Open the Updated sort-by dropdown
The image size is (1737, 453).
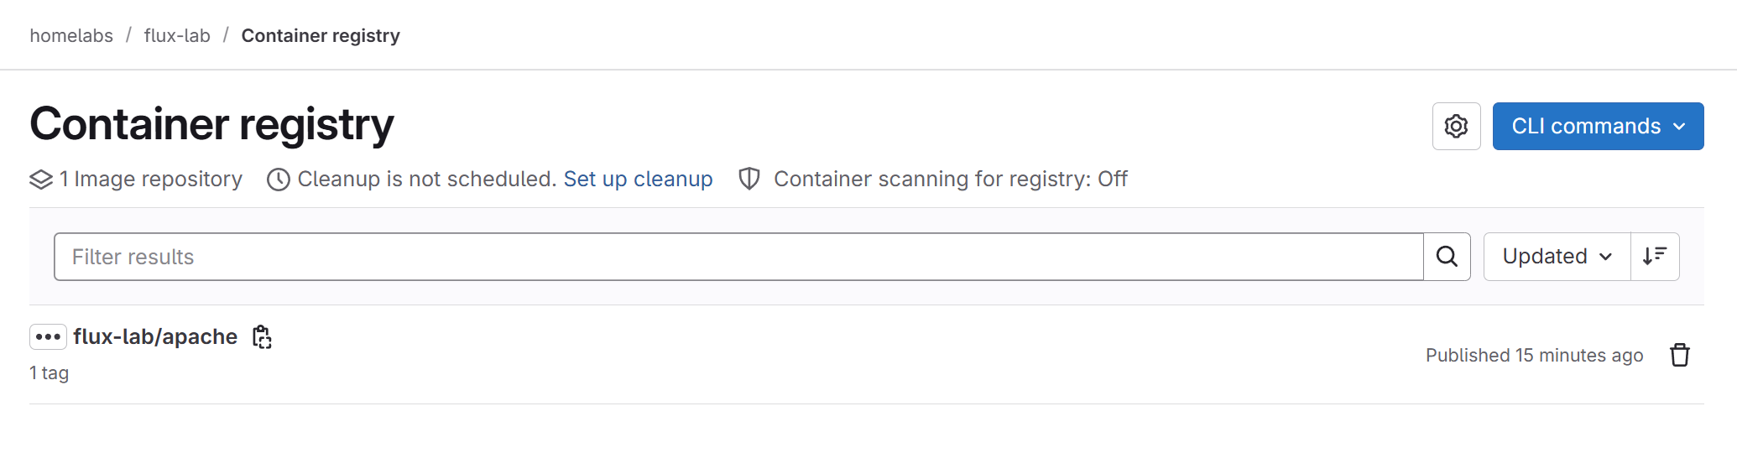[1557, 257]
